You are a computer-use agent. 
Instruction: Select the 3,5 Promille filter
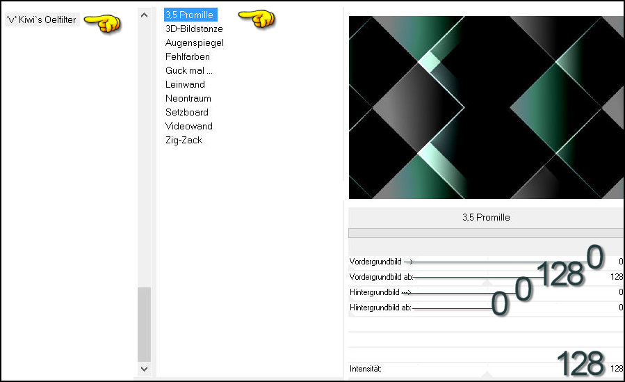point(190,15)
